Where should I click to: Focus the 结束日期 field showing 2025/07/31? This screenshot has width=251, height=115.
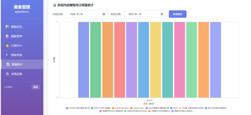pyautogui.click(x=146, y=14)
